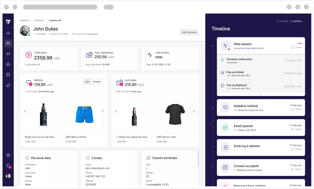Open the settings gear in sidebar
Viewport: 314px width, 189px height.
click(x=8, y=155)
